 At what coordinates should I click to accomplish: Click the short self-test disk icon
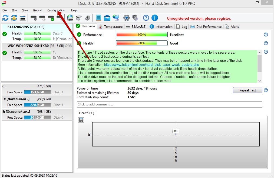point(34,18)
